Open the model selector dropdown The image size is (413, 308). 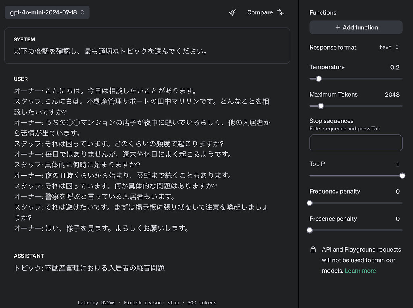pos(47,12)
